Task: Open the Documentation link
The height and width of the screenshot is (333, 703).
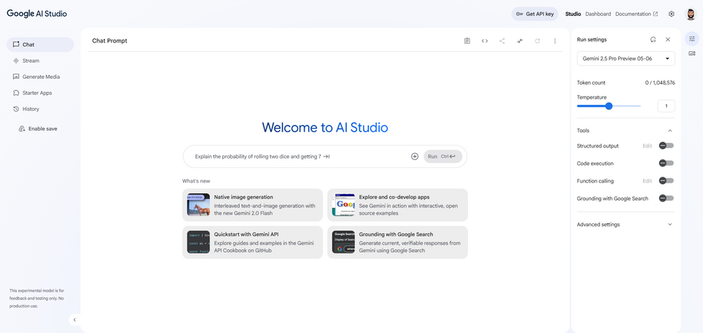Action: point(636,14)
